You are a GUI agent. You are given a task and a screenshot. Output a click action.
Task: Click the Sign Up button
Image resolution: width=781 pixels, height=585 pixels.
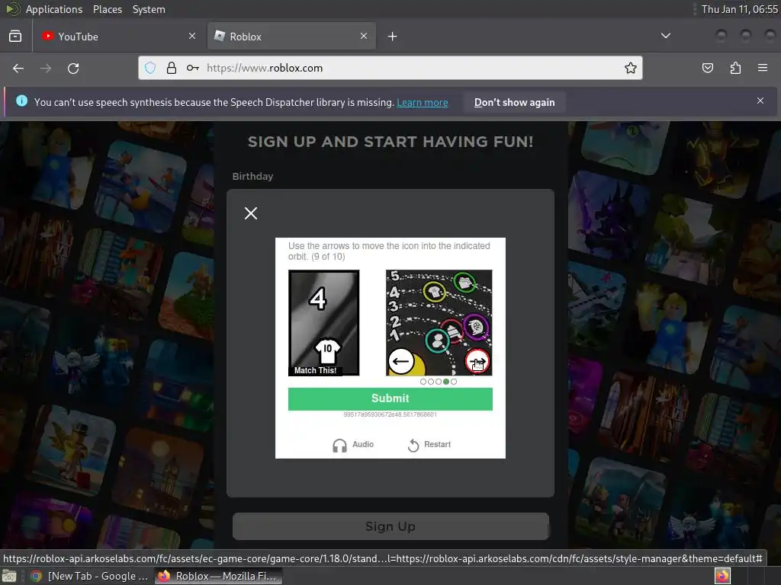[x=390, y=526]
